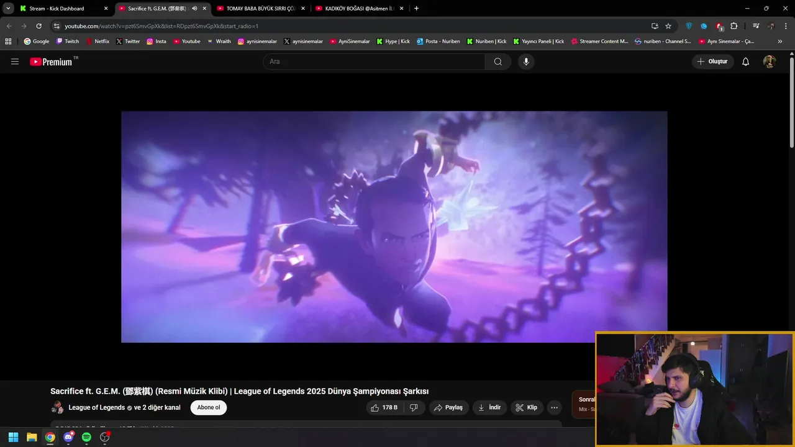The height and width of the screenshot is (447, 795).
Task: Open YouTube notifications bell
Action: [746, 61]
